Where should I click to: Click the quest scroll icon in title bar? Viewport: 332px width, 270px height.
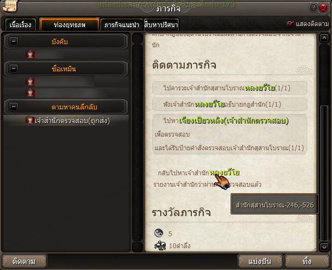(x=9, y=6)
